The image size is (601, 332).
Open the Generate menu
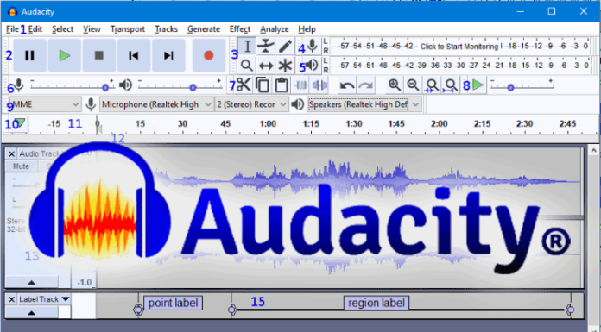204,29
